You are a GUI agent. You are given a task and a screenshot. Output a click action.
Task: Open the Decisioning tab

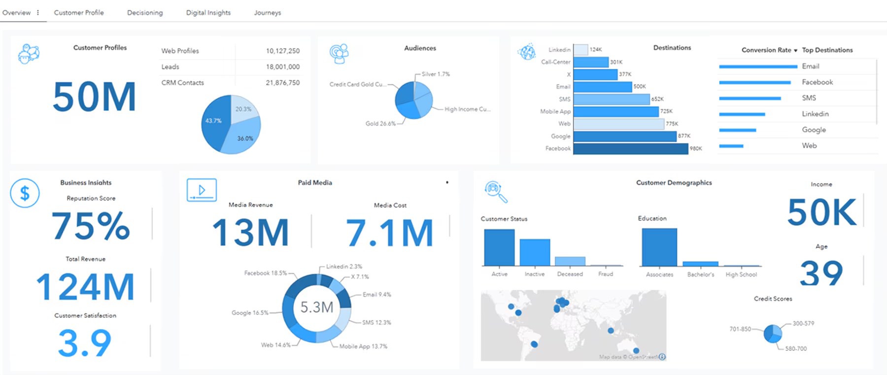(145, 13)
